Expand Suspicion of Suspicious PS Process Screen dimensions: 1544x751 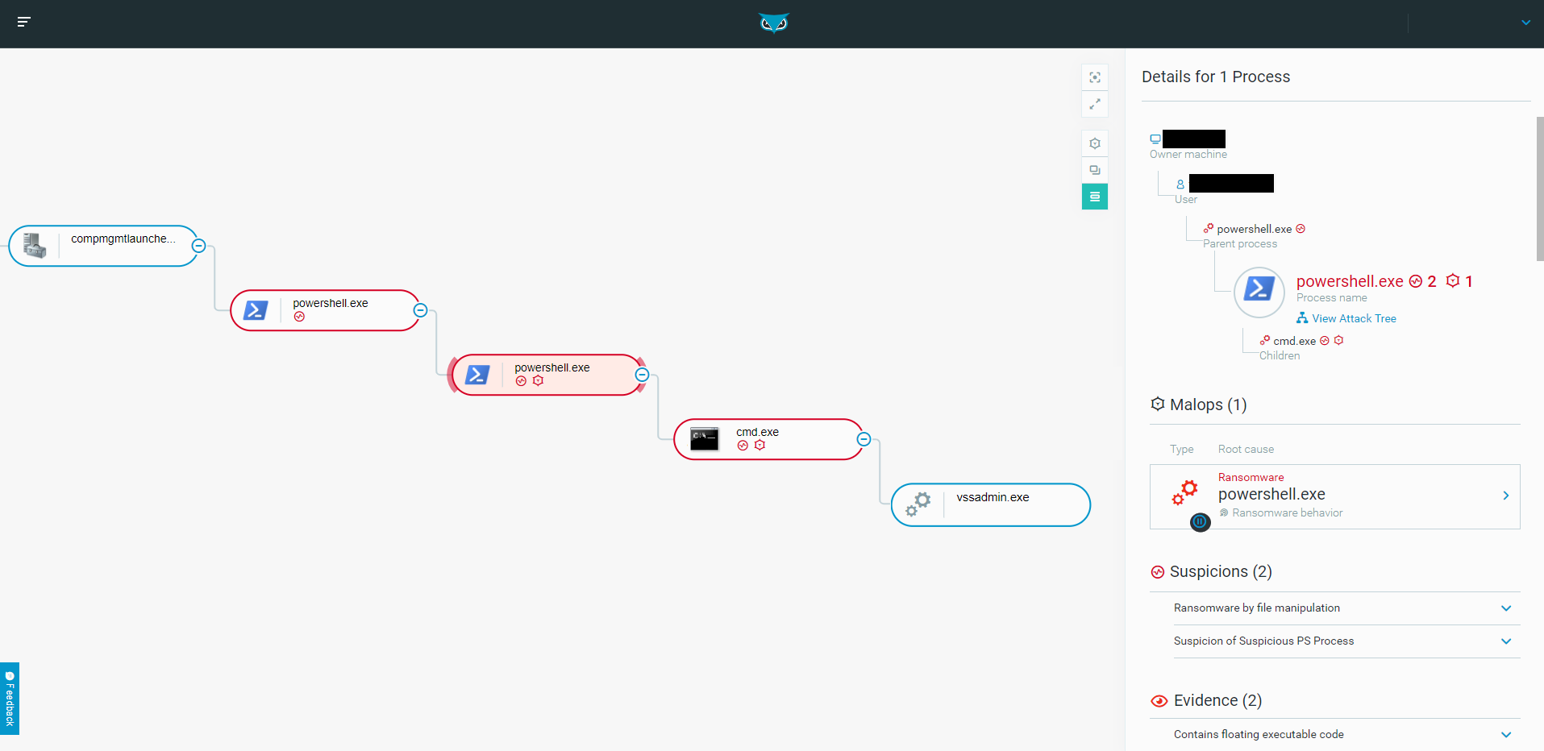1505,641
